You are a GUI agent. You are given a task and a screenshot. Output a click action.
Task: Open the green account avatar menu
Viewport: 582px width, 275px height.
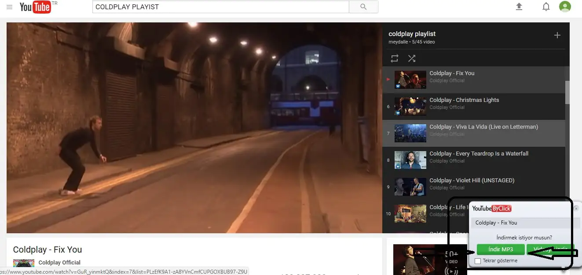click(565, 7)
